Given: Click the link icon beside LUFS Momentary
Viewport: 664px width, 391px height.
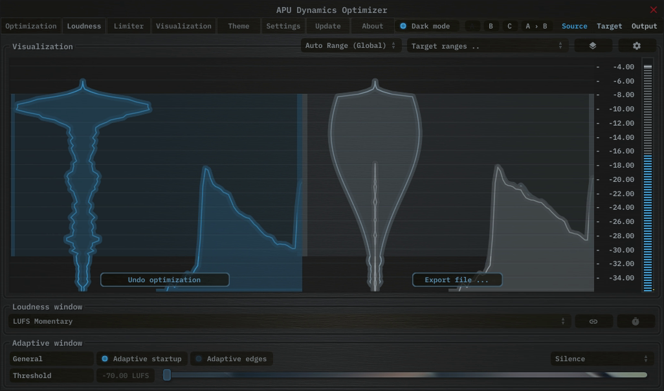Looking at the screenshot, I should 593,322.
